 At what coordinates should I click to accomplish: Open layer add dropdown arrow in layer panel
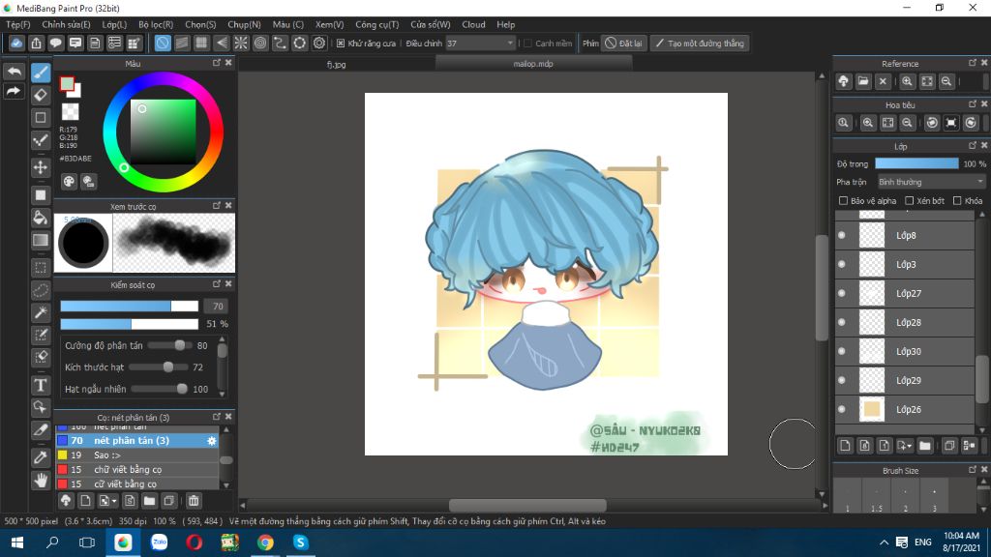[910, 445]
